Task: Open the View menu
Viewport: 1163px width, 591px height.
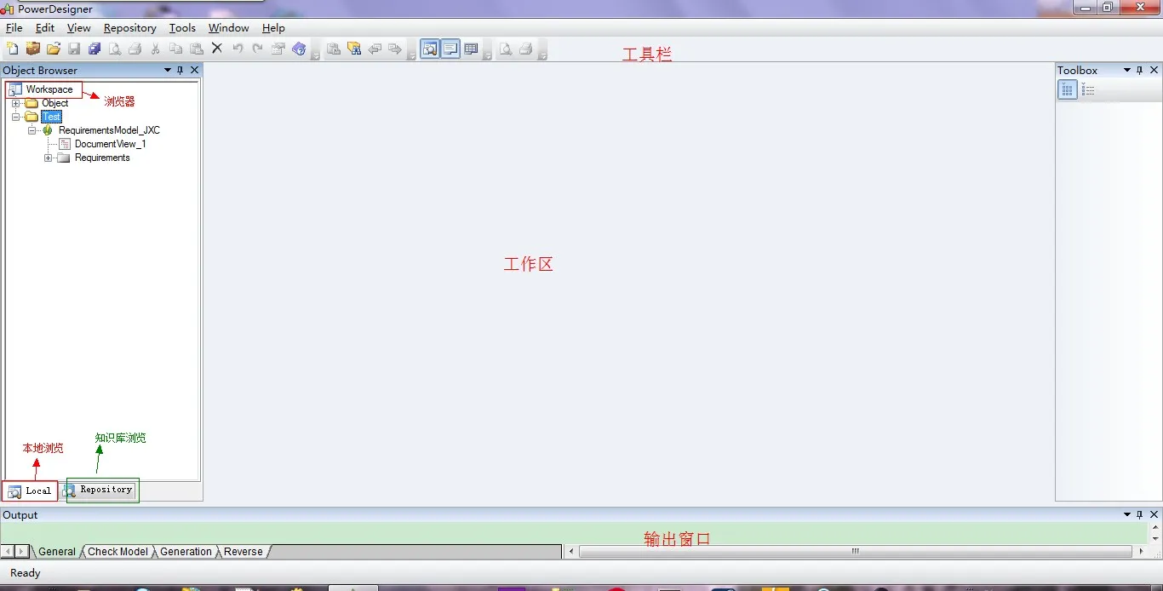Action: point(78,28)
